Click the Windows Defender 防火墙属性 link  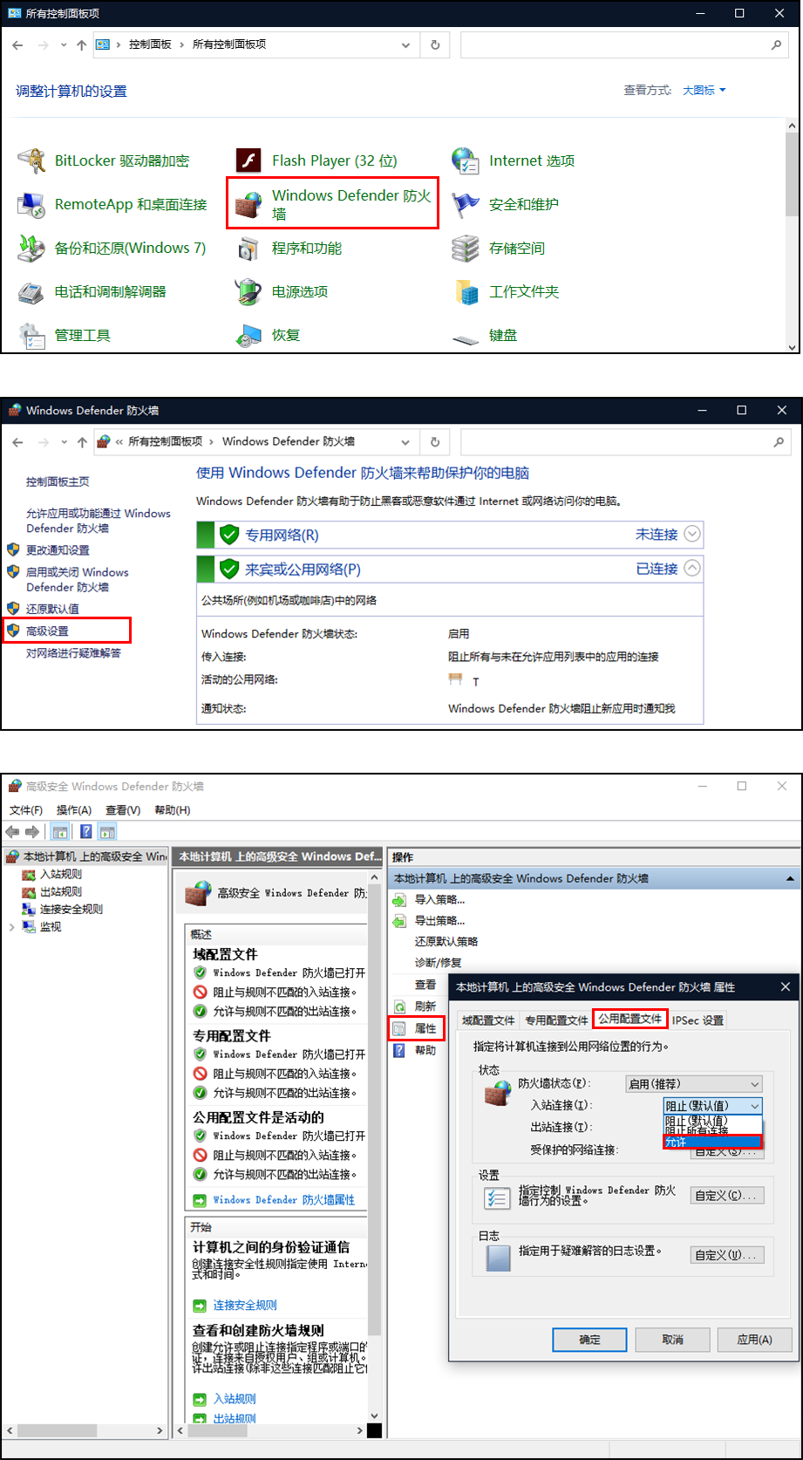[283, 1200]
